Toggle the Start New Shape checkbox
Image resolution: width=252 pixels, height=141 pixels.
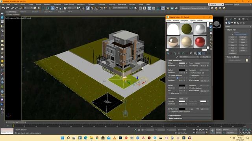(x=232, y=34)
